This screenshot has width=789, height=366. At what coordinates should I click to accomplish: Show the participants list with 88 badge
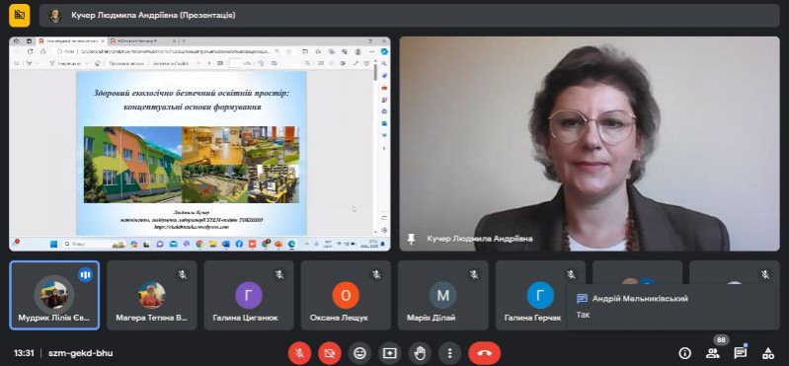tap(713, 353)
